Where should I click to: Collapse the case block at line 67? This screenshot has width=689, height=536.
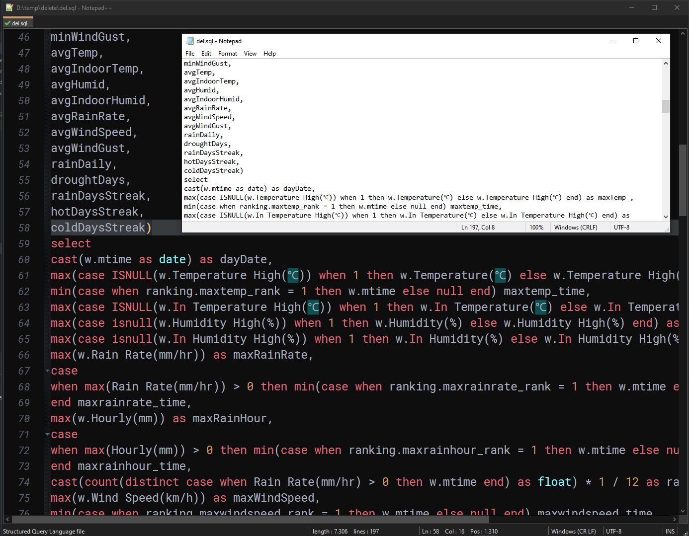47,371
